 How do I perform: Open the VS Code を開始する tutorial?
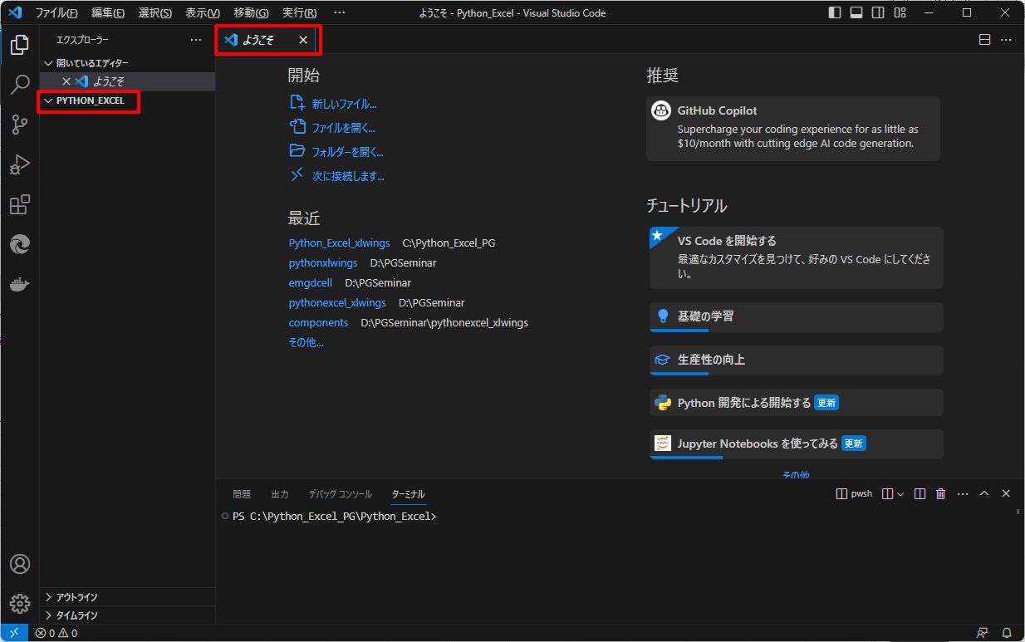(797, 258)
